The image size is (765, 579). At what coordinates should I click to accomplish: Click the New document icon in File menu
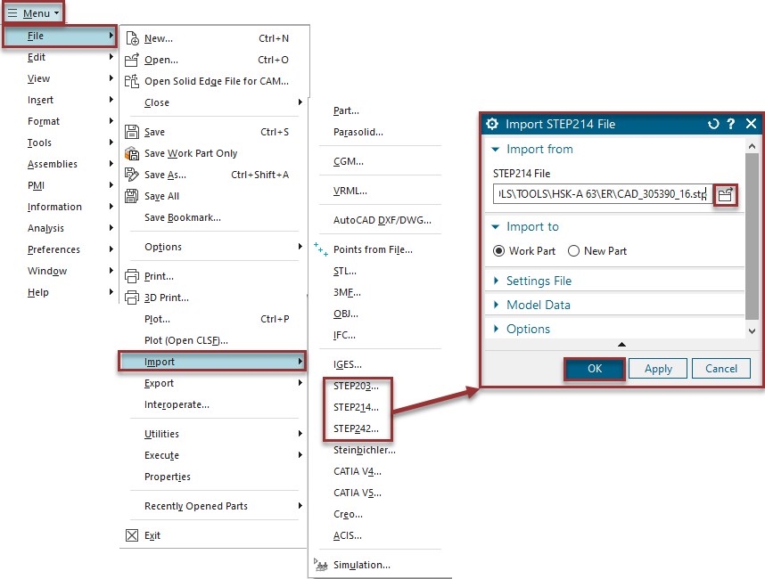(132, 37)
